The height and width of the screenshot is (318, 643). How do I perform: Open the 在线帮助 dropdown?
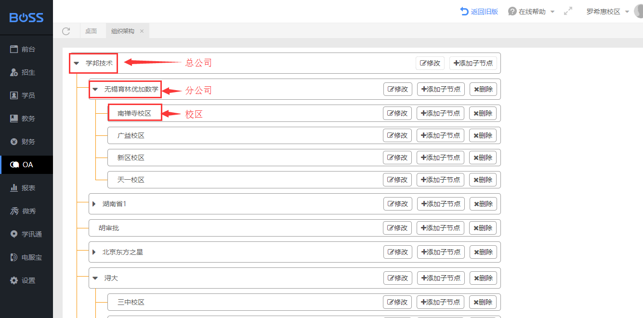[532, 12]
